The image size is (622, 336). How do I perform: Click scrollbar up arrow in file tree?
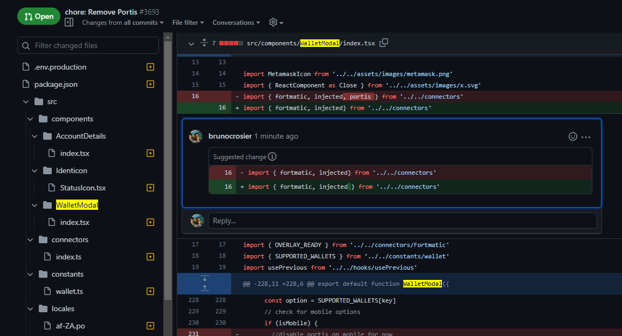168,37
